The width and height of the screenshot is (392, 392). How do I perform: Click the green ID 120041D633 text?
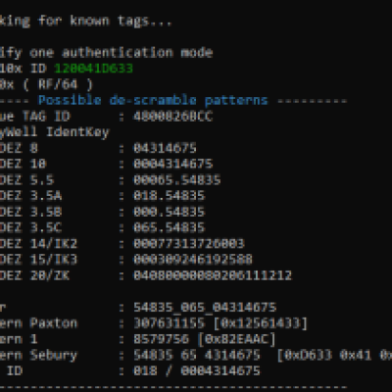93,69
